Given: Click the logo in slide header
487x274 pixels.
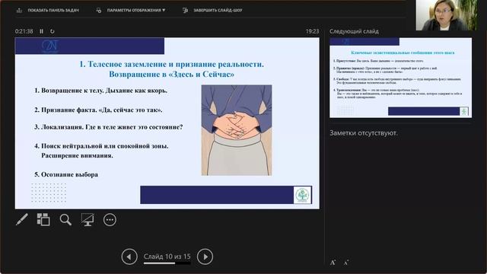Looking at the screenshot, I should point(49,46).
